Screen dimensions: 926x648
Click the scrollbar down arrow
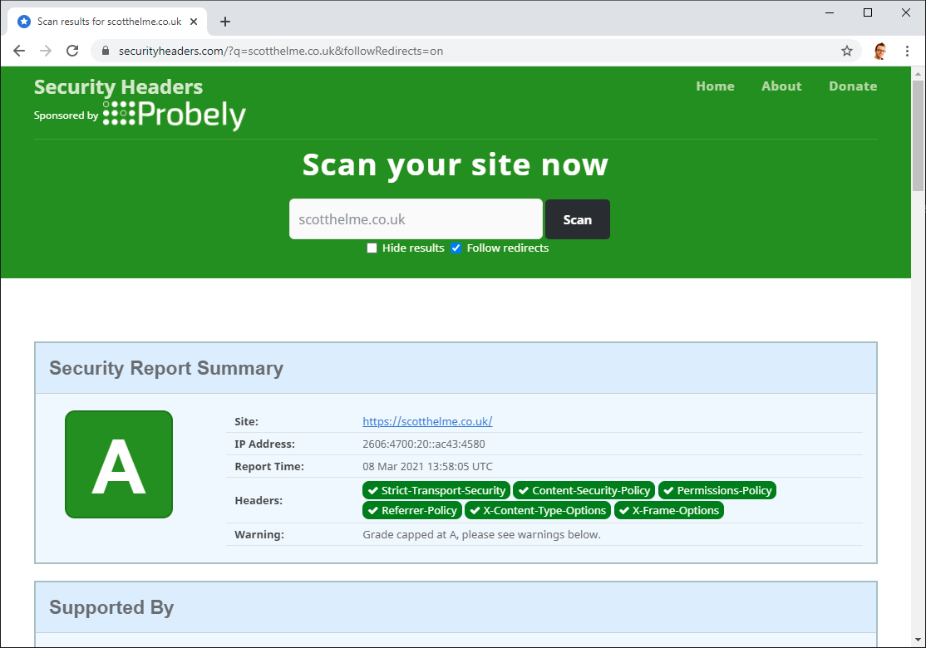pyautogui.click(x=918, y=640)
